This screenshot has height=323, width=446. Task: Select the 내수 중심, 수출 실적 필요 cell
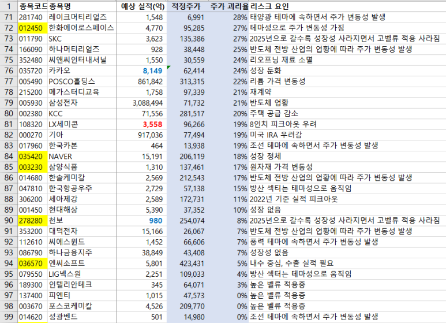(x=347, y=263)
